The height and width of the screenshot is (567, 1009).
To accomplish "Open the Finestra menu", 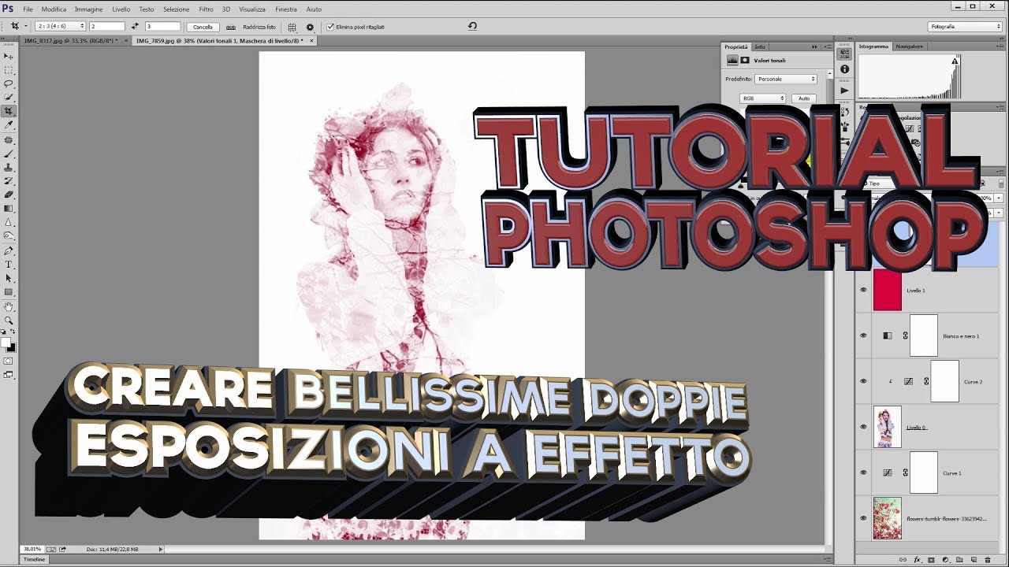I will (286, 9).
